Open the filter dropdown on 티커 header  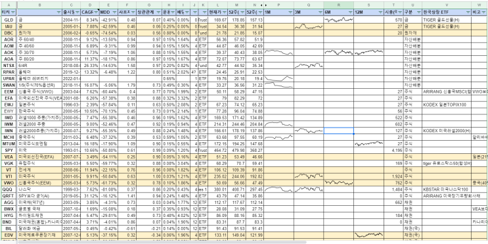(x=12, y=12)
